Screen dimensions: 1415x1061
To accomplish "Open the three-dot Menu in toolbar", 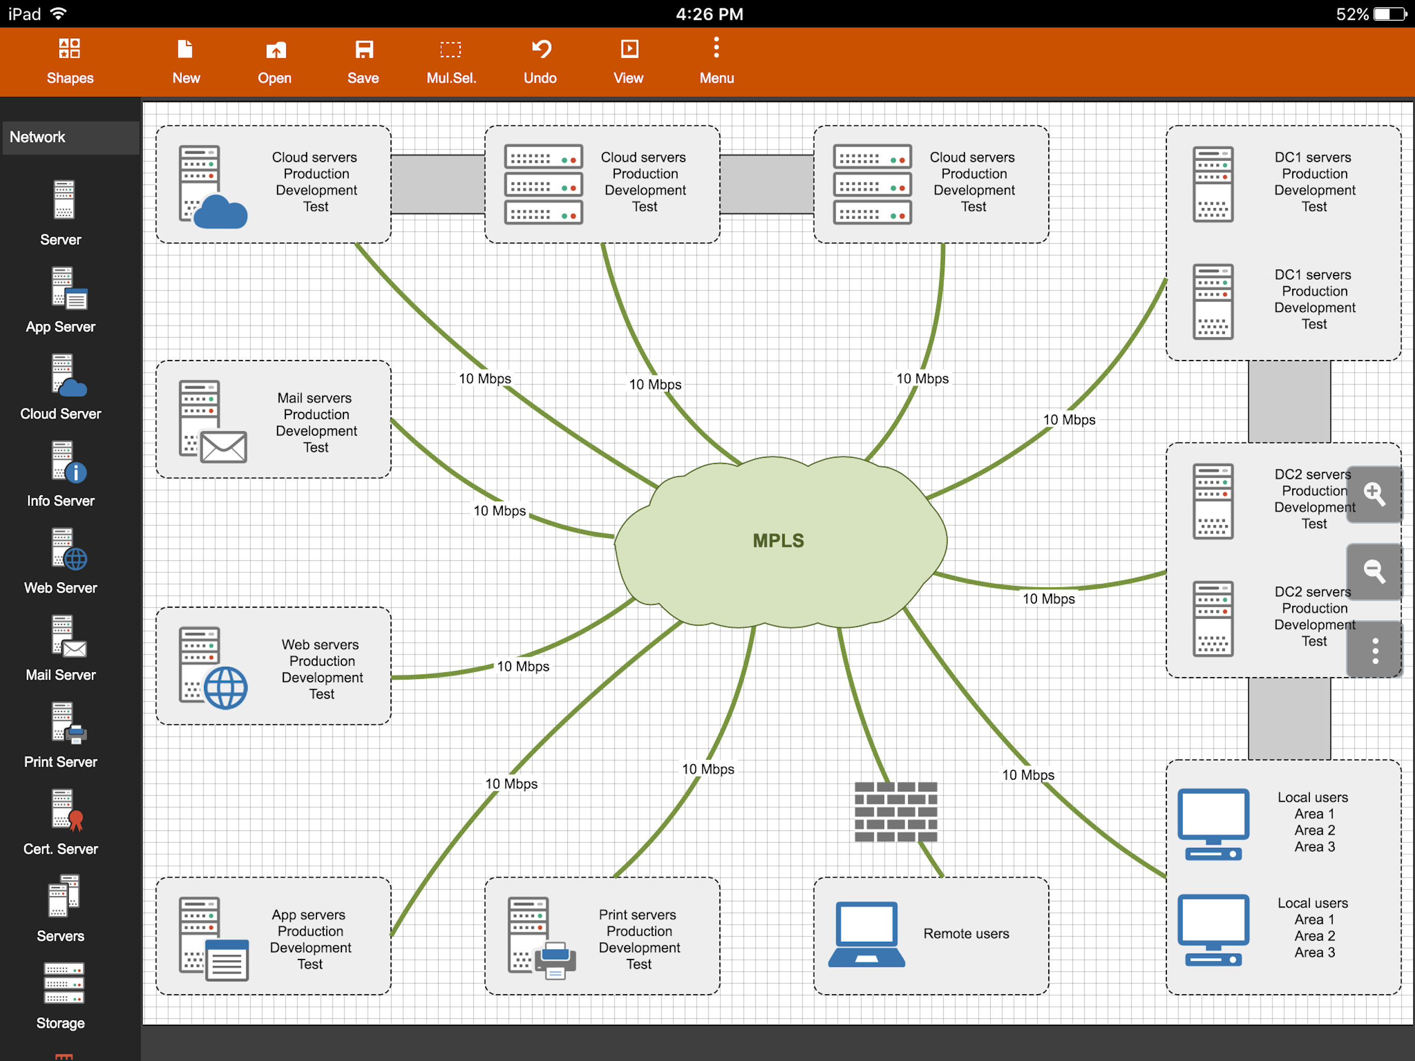I will coord(716,62).
